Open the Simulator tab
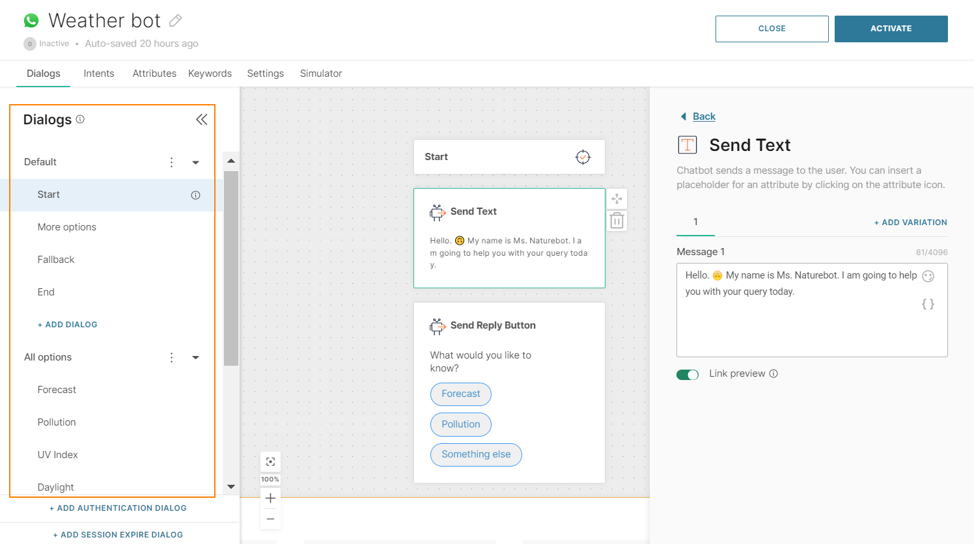This screenshot has width=974, height=544. pyautogui.click(x=320, y=74)
